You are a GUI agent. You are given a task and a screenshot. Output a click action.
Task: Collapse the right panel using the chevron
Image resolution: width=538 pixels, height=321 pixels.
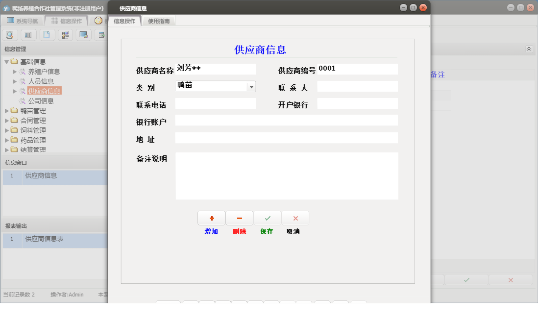(x=529, y=49)
